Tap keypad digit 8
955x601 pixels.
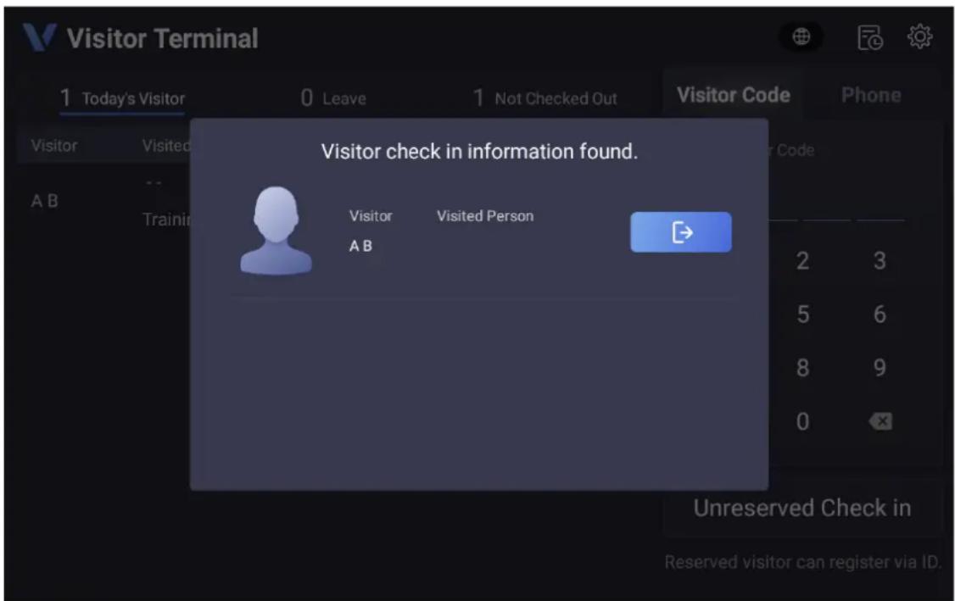802,368
